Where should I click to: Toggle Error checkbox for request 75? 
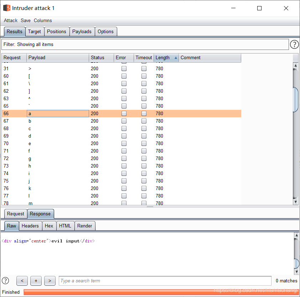[x=124, y=181]
